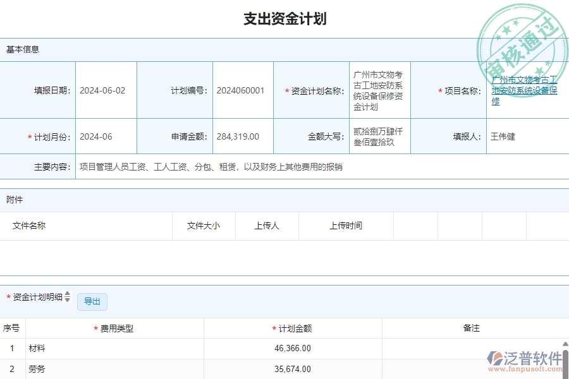Viewport: 569px width, 379px height.
Task: Click the required-field asterisk before 项目名称
Action: [x=439, y=90]
